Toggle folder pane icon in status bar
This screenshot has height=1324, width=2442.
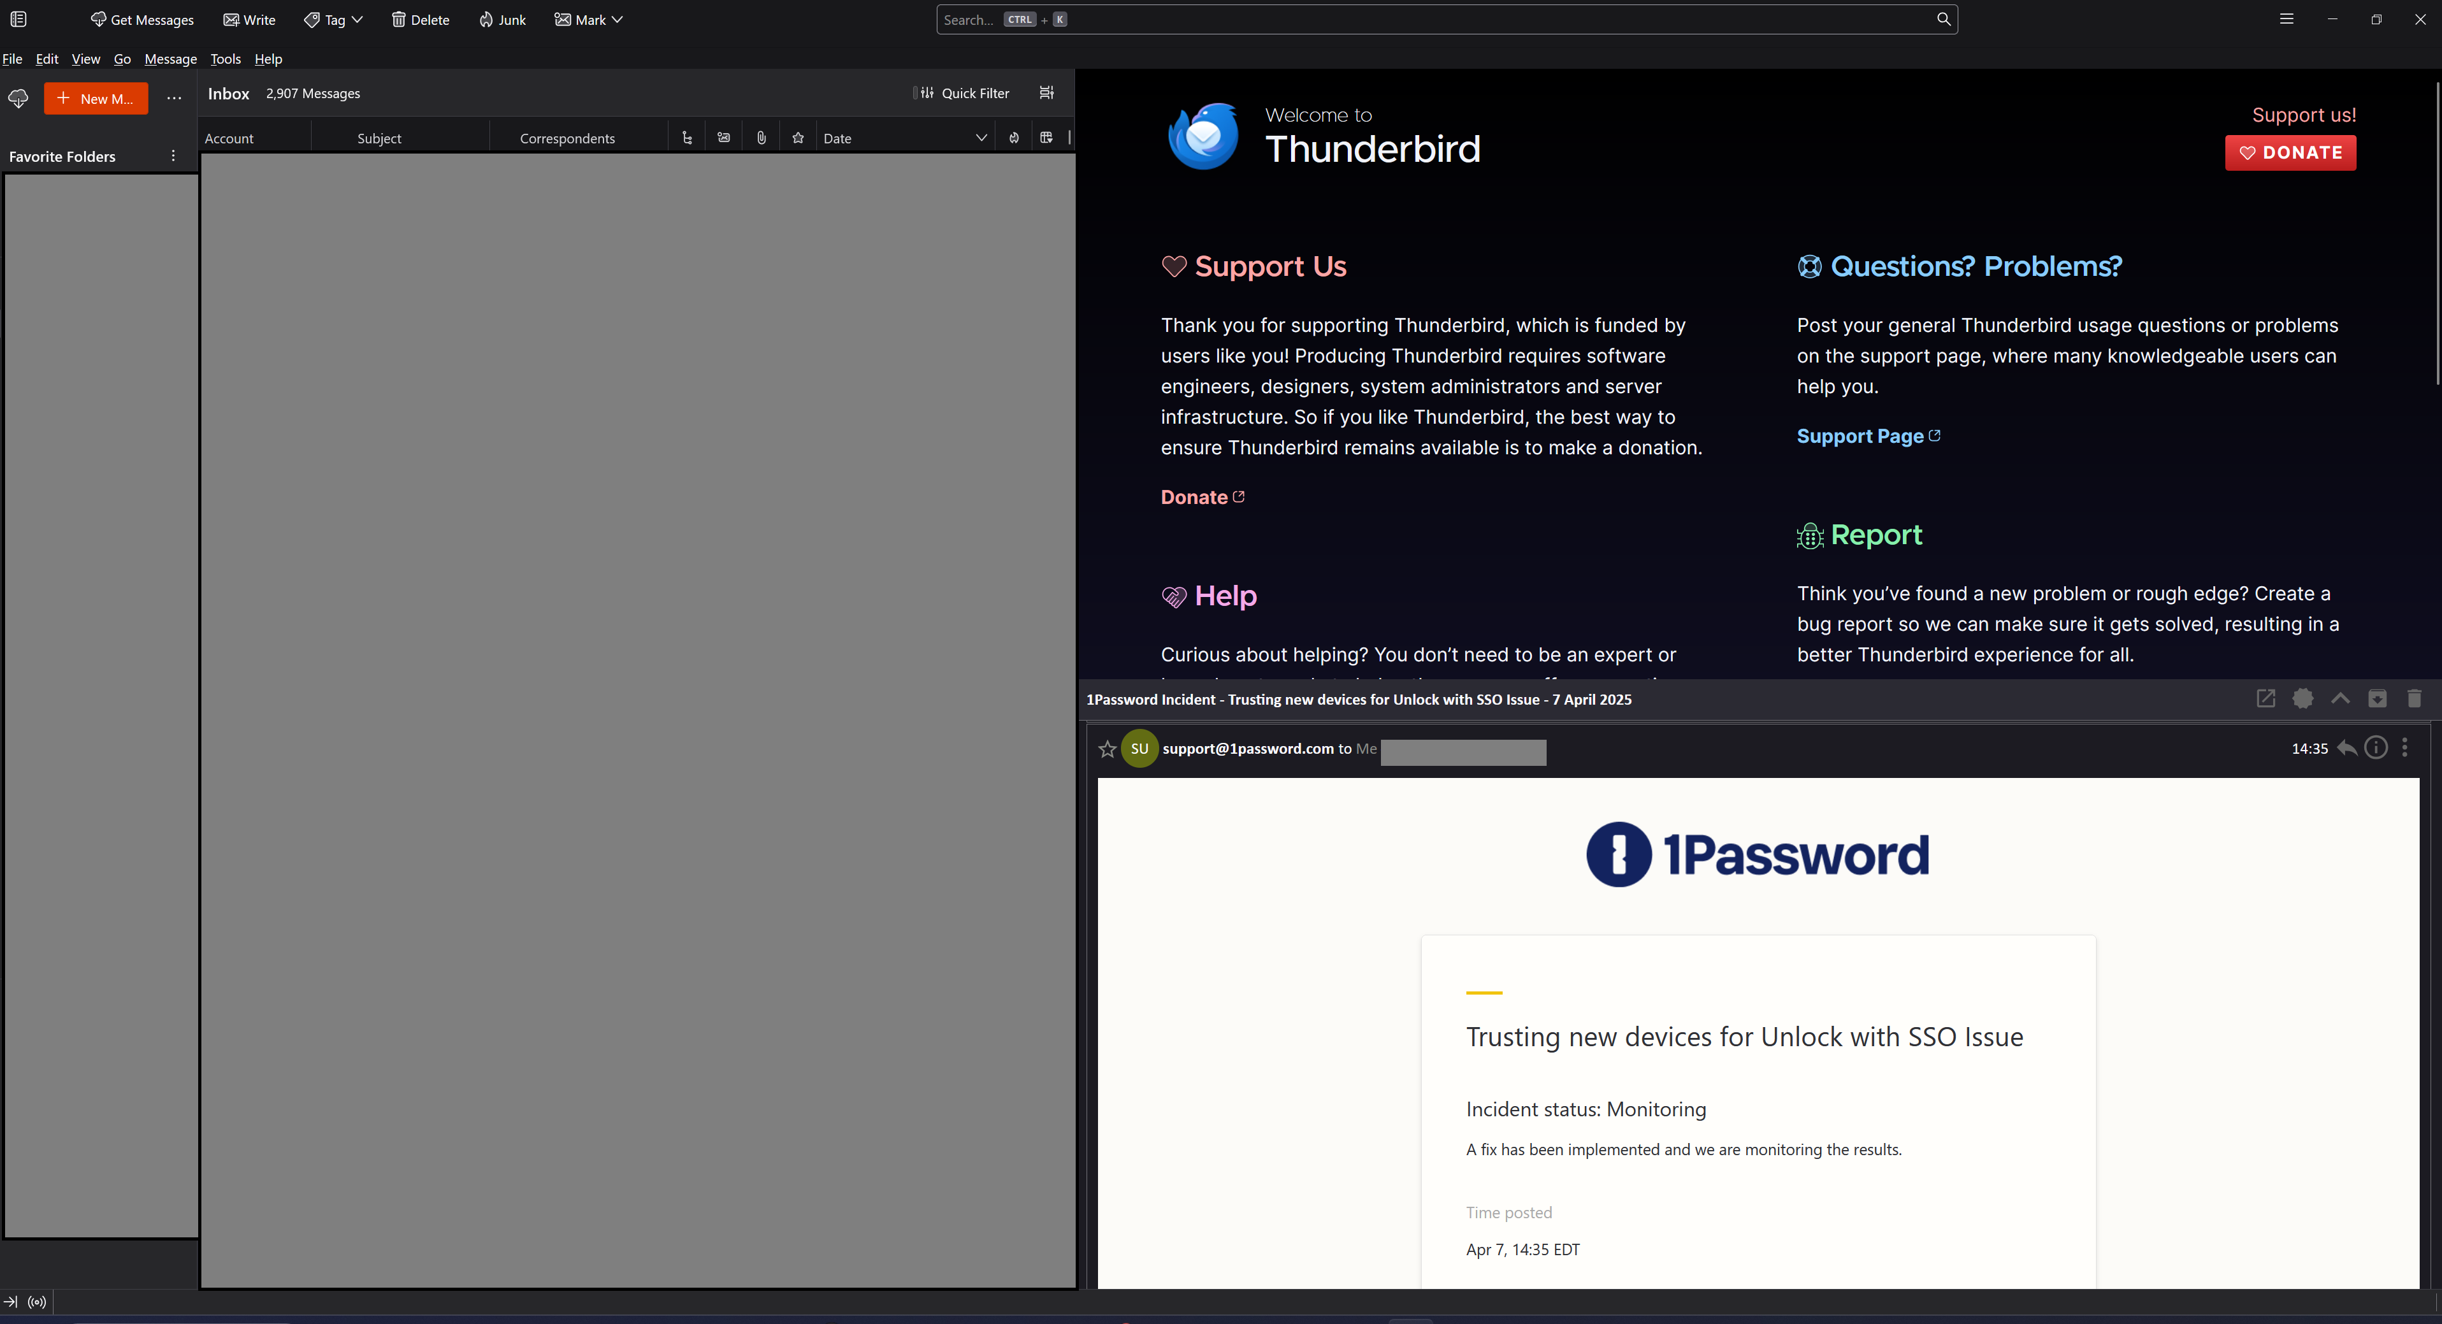tap(10, 1302)
